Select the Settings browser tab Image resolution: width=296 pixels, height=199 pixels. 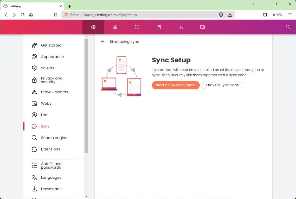click(x=31, y=6)
